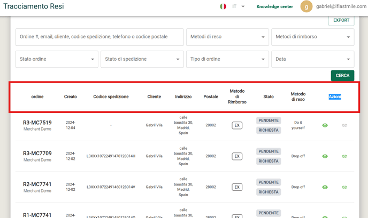Click RICHIESTA status badge for R3-MC7709
Screen dimensions: 368x218
pyautogui.click(x=269, y=161)
